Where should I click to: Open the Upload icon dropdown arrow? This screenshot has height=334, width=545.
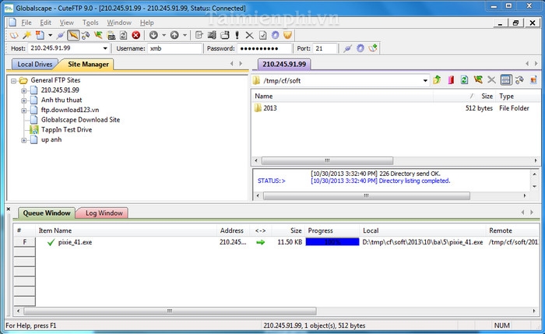[x=185, y=35]
